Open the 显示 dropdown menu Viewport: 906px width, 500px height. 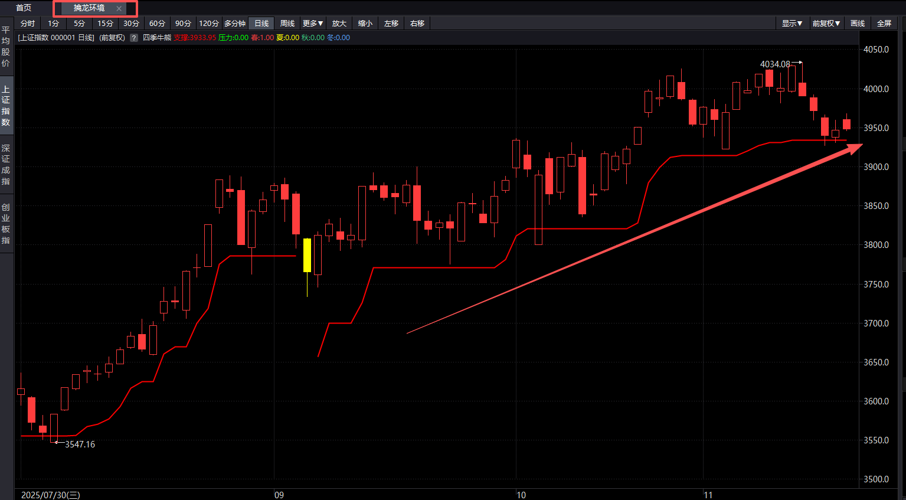pyautogui.click(x=792, y=24)
